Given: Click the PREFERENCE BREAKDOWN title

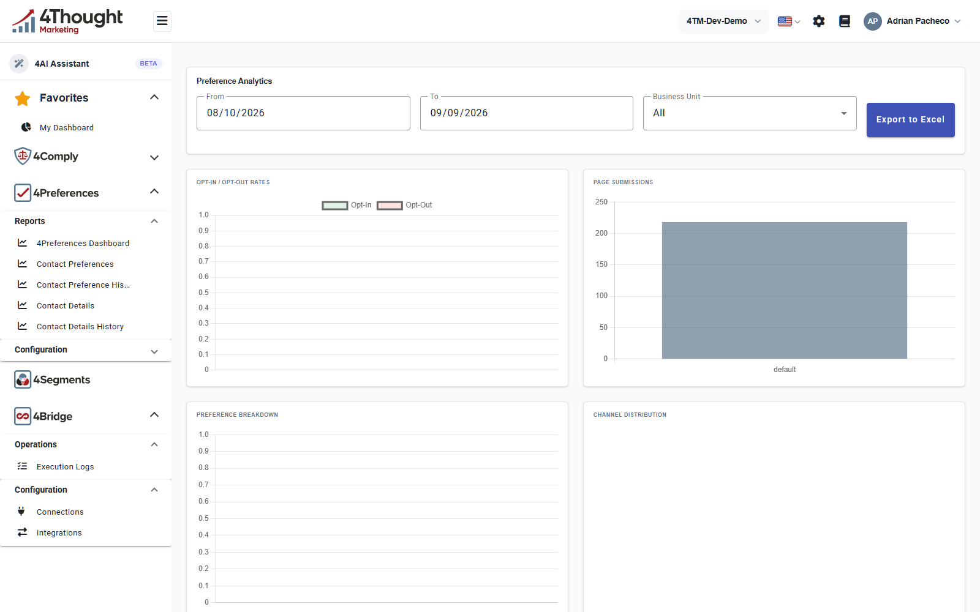Looking at the screenshot, I should pos(237,415).
